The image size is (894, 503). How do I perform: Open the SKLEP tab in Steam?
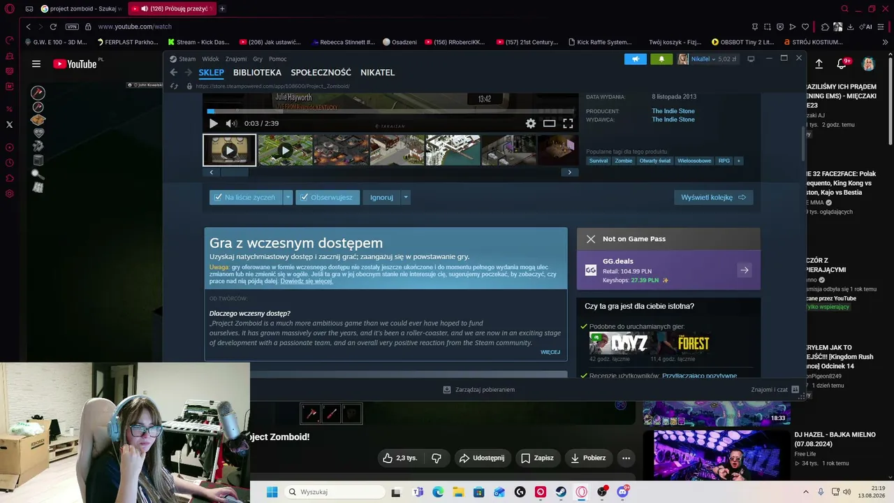tap(211, 73)
